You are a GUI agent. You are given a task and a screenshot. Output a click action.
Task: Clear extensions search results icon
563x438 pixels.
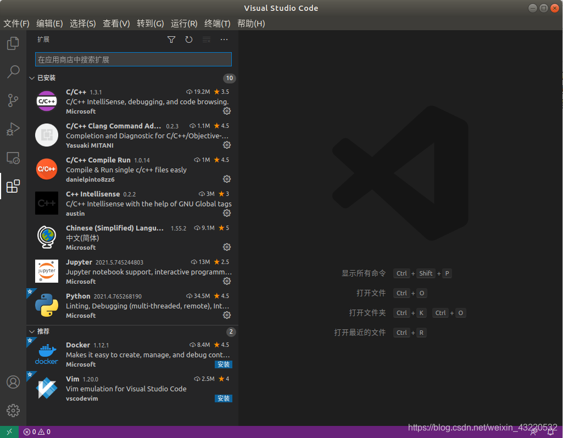[207, 40]
